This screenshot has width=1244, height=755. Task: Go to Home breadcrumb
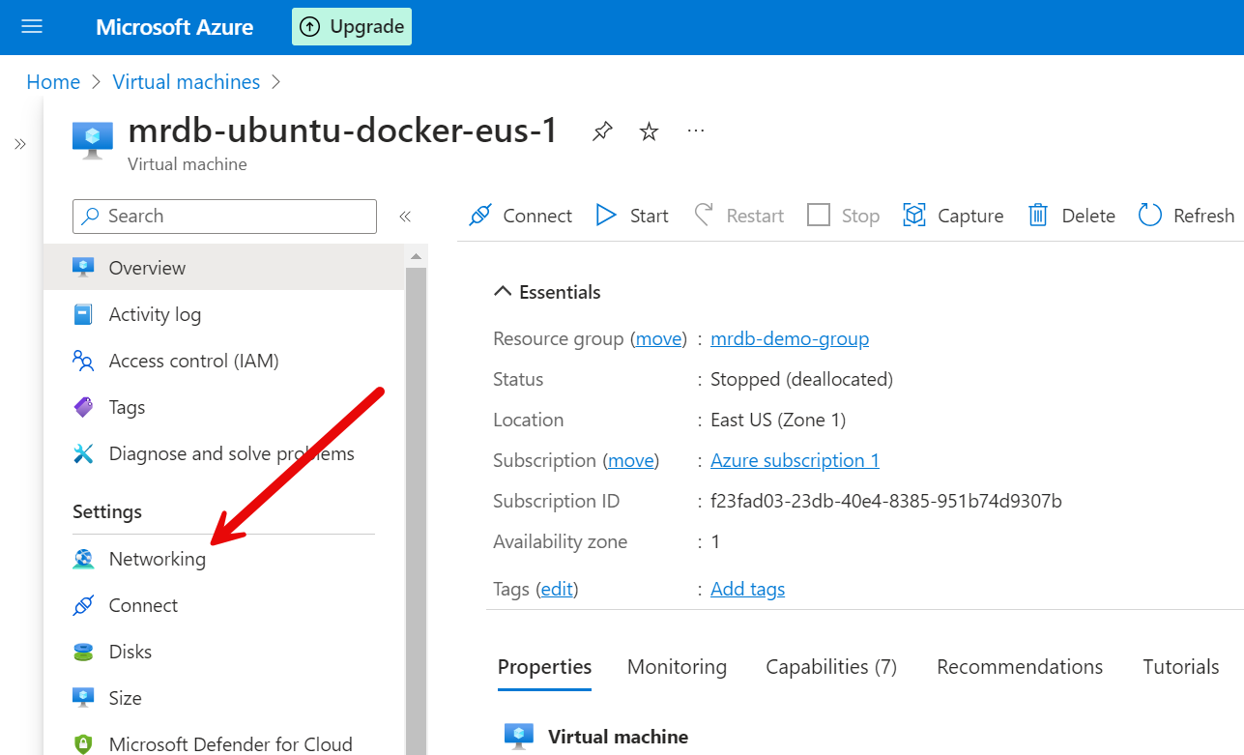click(x=53, y=82)
